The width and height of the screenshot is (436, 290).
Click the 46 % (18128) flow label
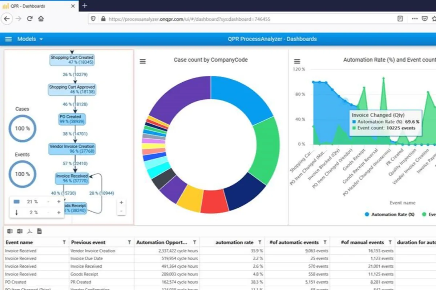click(x=75, y=104)
